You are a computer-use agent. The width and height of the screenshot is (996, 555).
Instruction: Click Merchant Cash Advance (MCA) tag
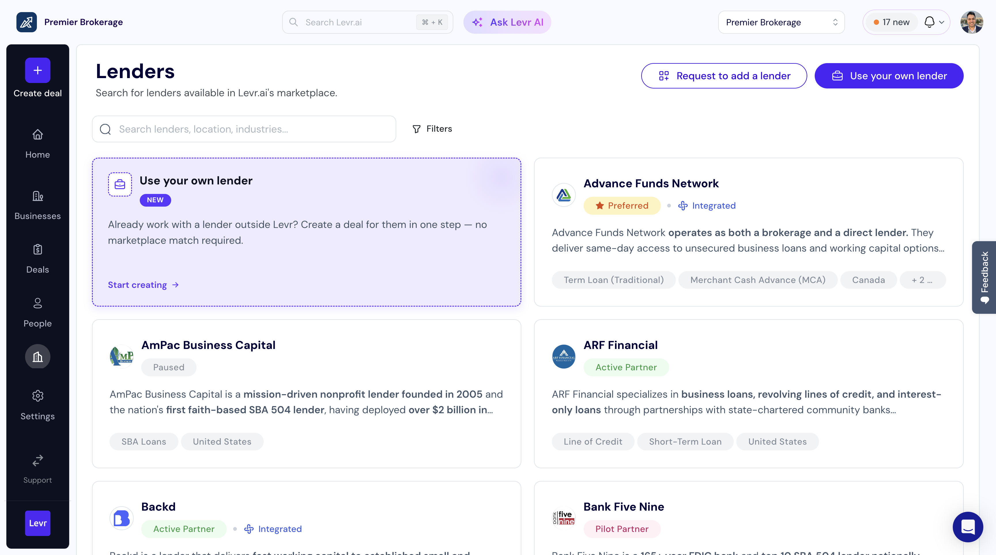[758, 280]
